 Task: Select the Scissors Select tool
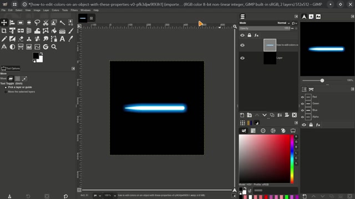(45, 22)
